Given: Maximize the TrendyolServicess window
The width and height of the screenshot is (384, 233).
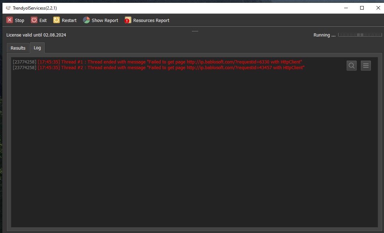Looking at the screenshot, I should 362,8.
